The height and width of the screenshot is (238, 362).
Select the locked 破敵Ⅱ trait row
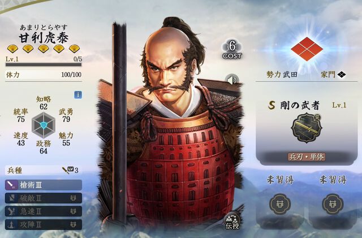pyautogui.click(x=44, y=198)
